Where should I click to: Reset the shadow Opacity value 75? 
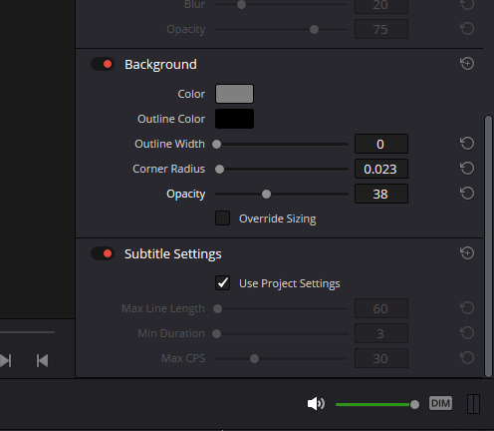point(467,29)
